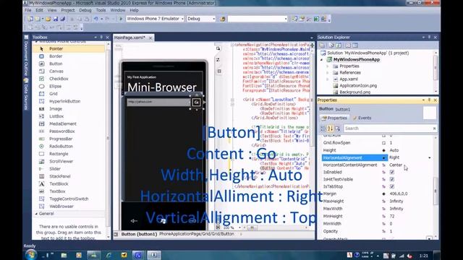Toggle the IsHitTestVisible checkbox
This screenshot has height=260, width=463.
coord(392,179)
